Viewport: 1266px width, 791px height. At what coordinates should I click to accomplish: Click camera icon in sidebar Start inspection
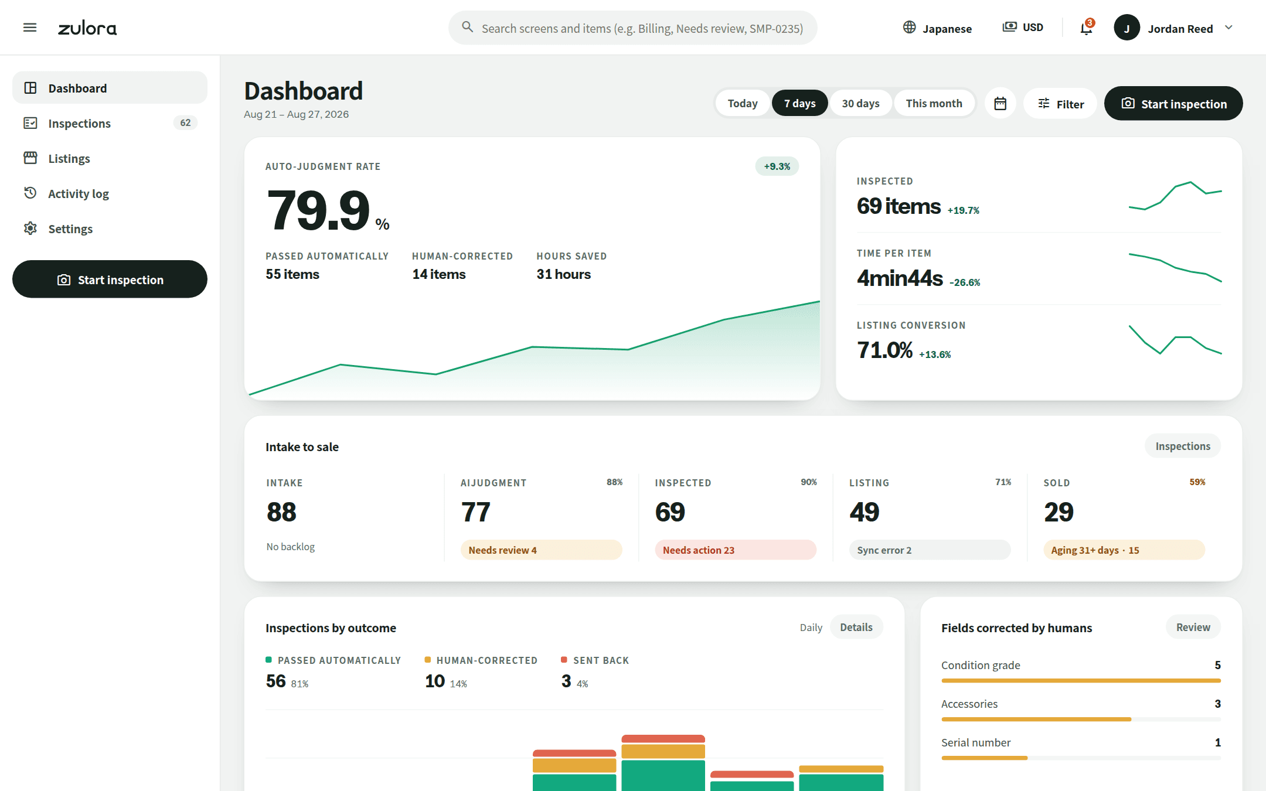[x=64, y=280]
